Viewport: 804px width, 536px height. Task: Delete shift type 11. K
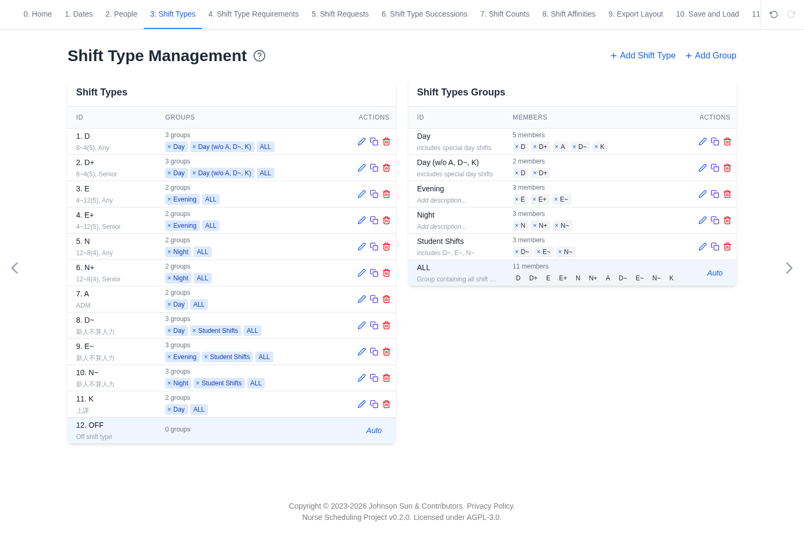tap(386, 404)
